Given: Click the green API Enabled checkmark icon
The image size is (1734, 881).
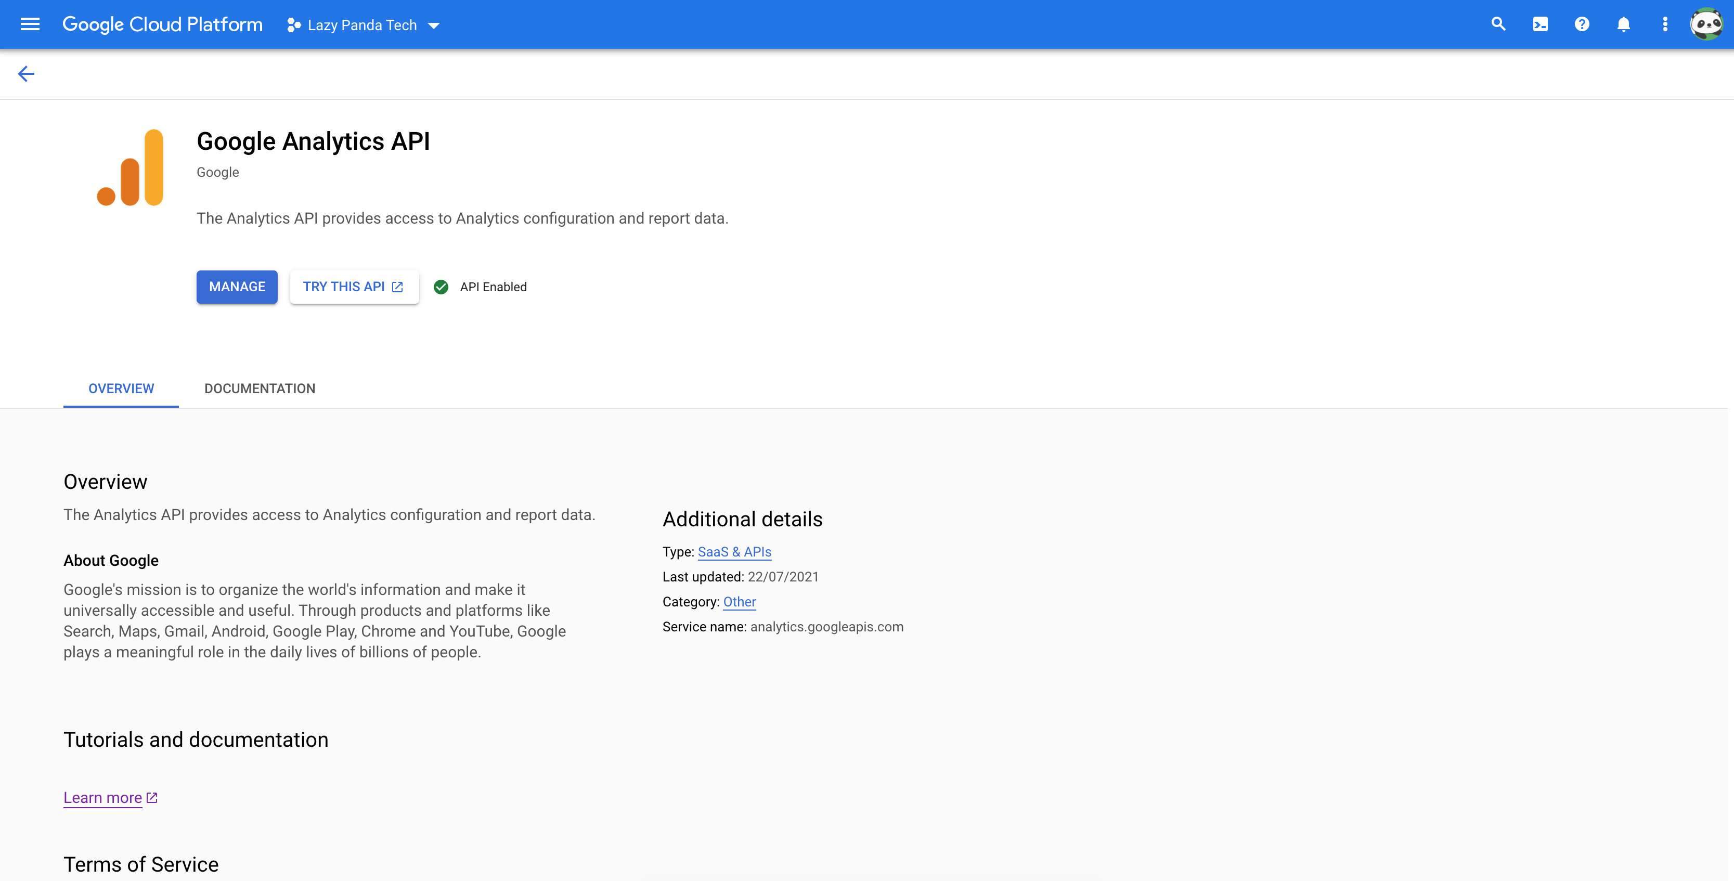Looking at the screenshot, I should coord(441,287).
